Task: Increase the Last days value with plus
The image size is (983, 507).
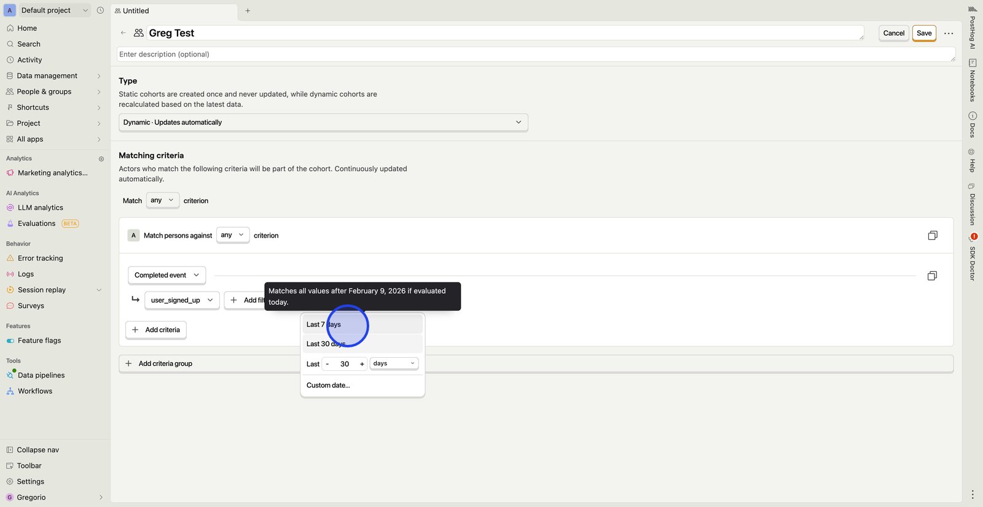Action: point(362,365)
